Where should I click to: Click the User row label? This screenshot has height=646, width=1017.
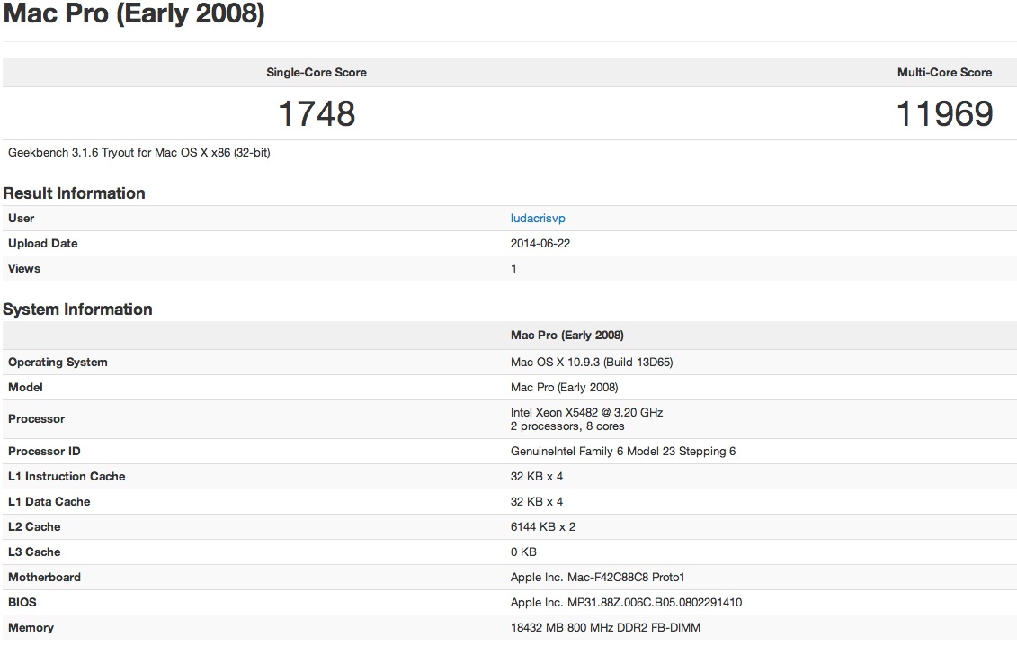click(x=22, y=218)
